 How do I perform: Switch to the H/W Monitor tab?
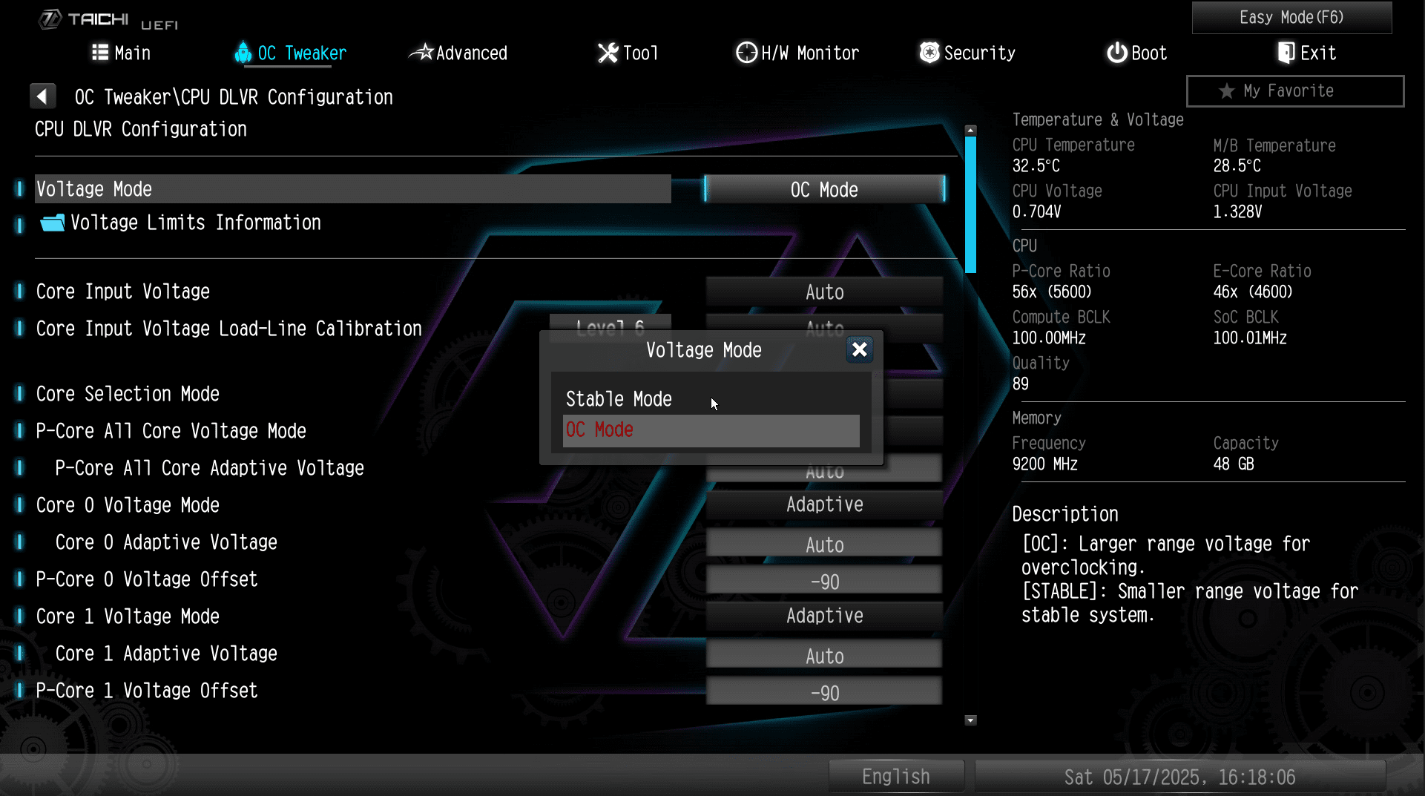[x=797, y=53]
